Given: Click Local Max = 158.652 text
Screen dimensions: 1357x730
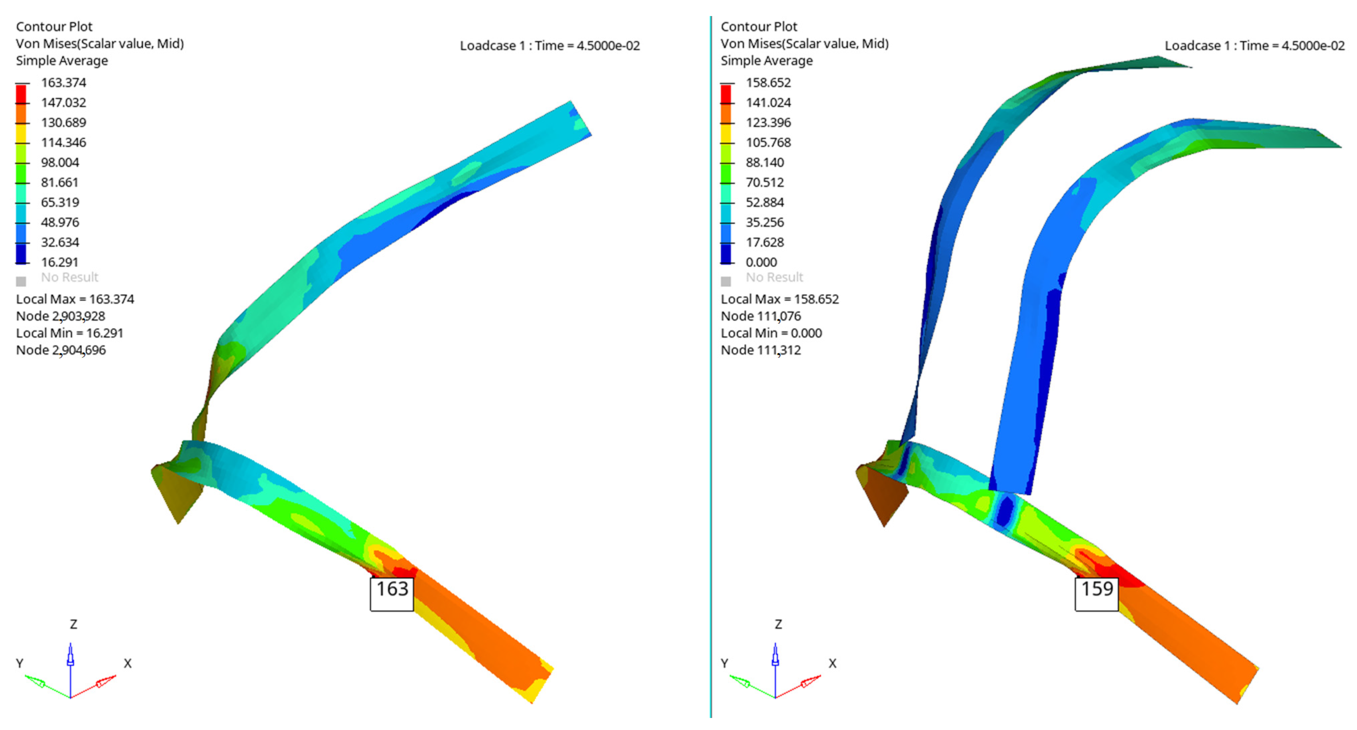Looking at the screenshot, I should [x=780, y=299].
